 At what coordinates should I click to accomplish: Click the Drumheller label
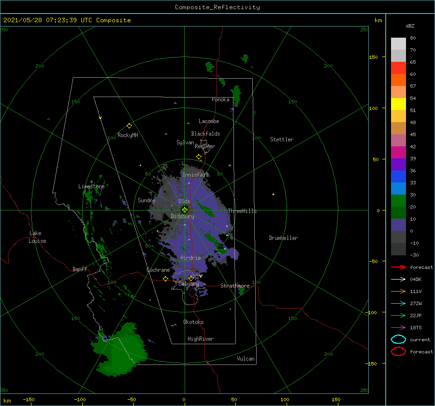(x=283, y=238)
